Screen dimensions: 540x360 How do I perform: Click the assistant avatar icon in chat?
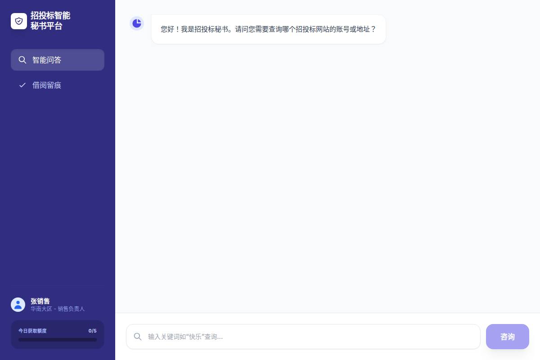point(137,23)
